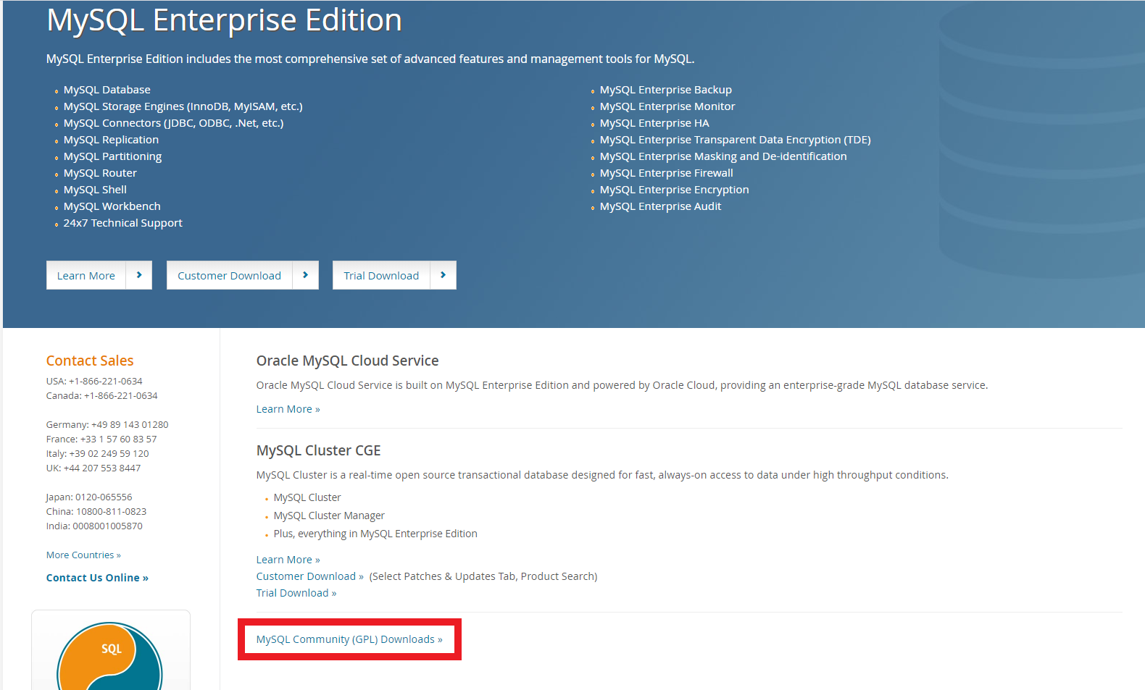
Task: Click Trial Download link under MySQL Cluster CGE
Action: 296,593
